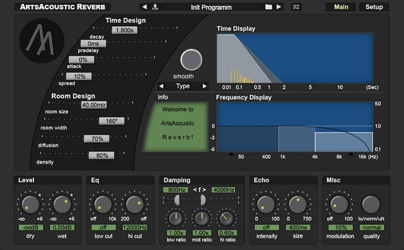Toggle the low cut 'off' value field
The height and width of the screenshot is (250, 404).
click(102, 228)
